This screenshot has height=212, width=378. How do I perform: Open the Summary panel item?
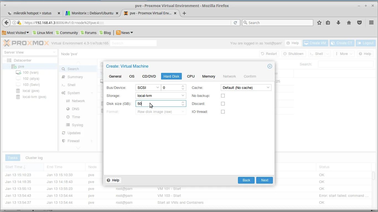coord(75,77)
